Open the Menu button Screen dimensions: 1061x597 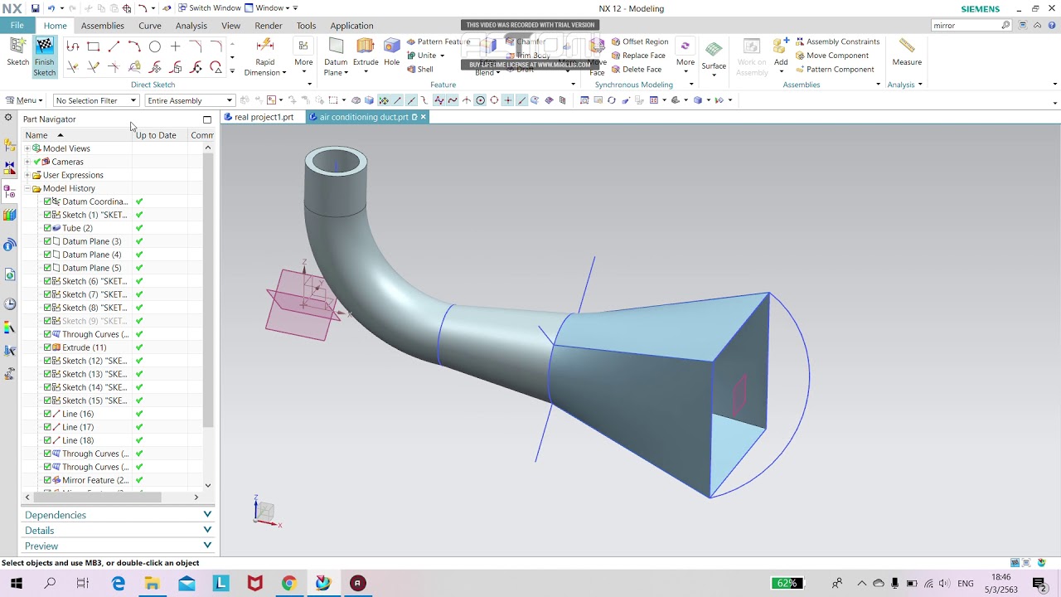pos(24,100)
